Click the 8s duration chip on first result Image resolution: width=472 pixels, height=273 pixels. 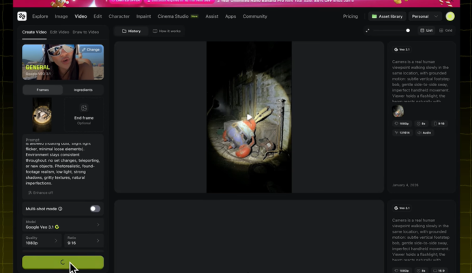point(421,124)
